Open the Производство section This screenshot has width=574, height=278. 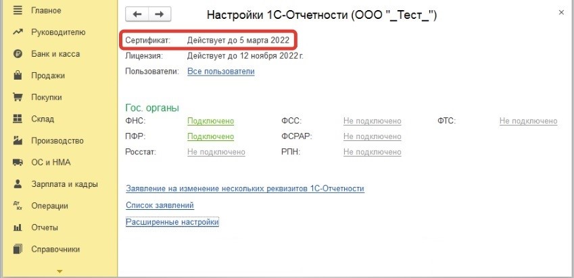tap(57, 140)
